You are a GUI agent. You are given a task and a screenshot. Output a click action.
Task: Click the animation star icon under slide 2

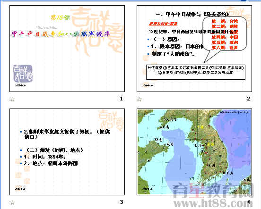[139, 99]
